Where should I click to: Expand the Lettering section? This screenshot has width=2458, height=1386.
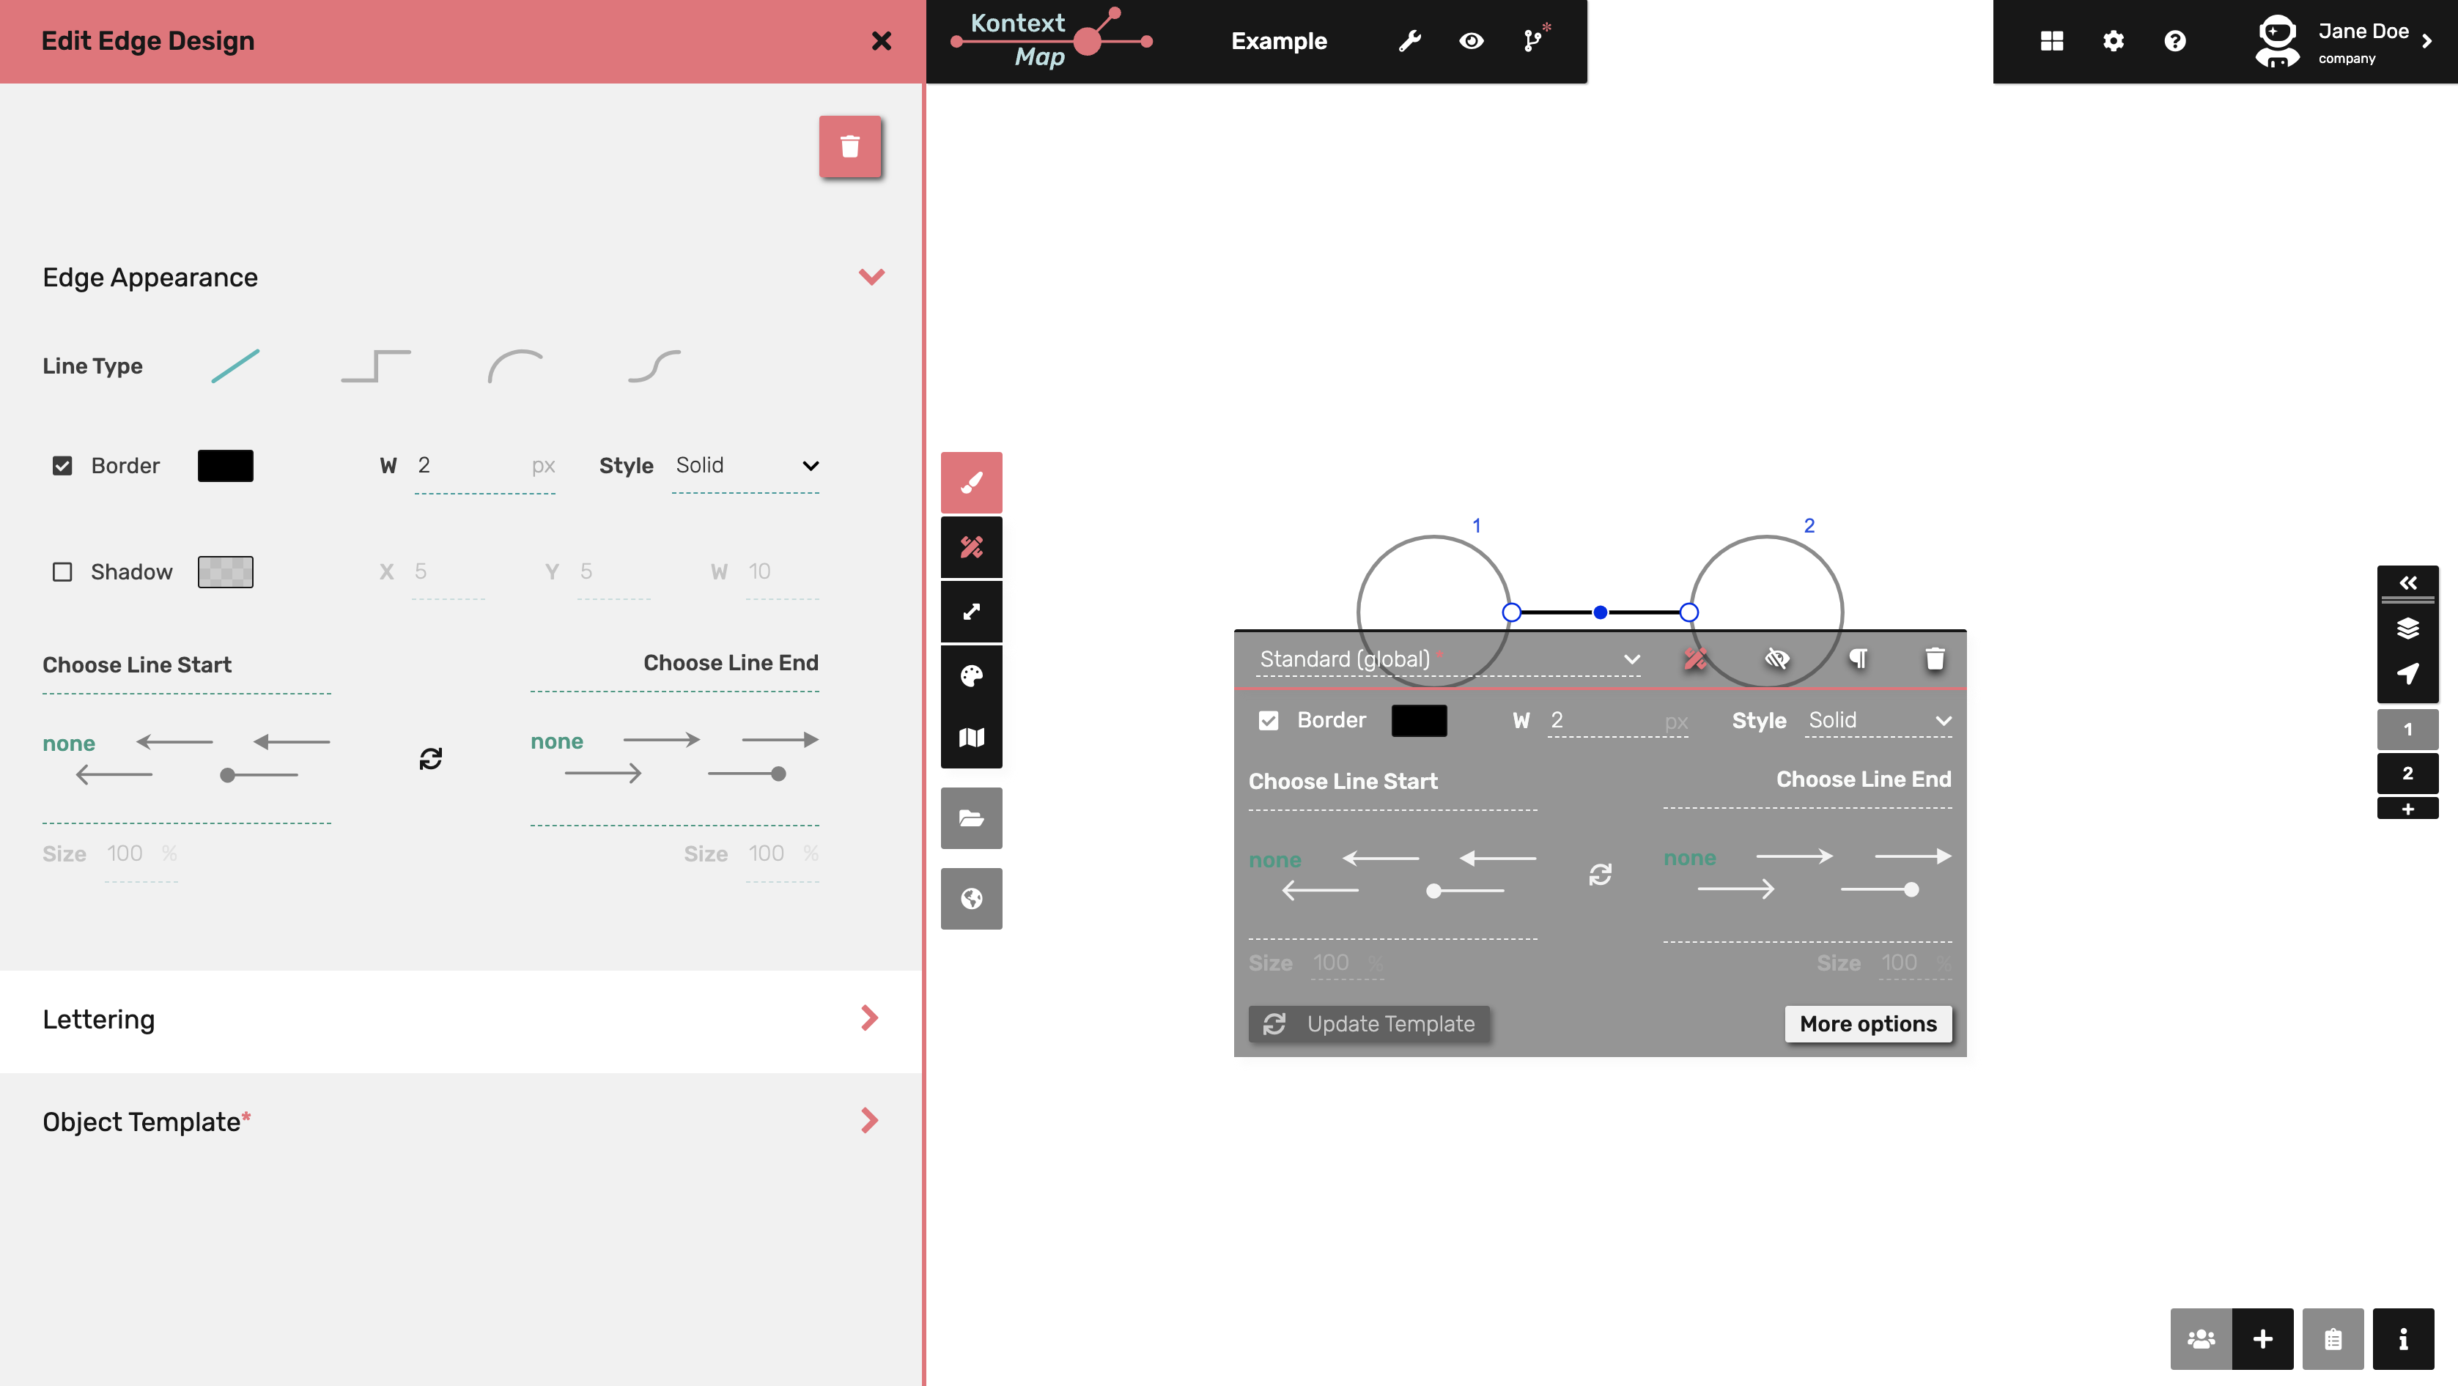click(461, 1020)
